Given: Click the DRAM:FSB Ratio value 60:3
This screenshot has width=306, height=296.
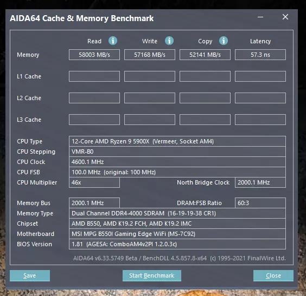Looking at the screenshot, I should pos(260,203).
